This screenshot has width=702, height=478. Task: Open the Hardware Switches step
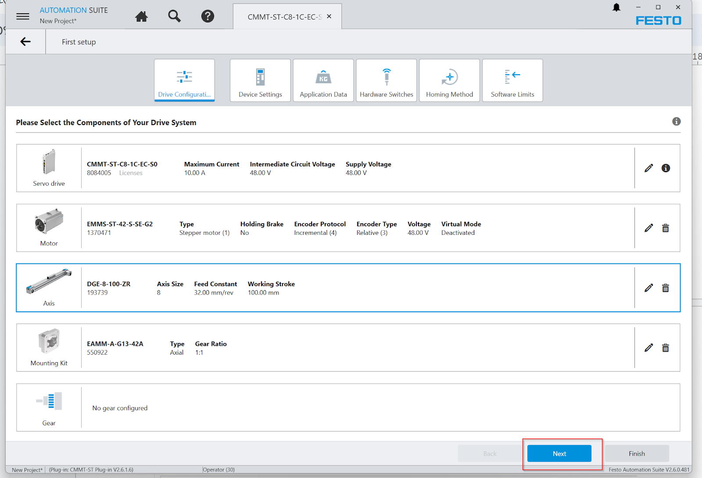387,80
